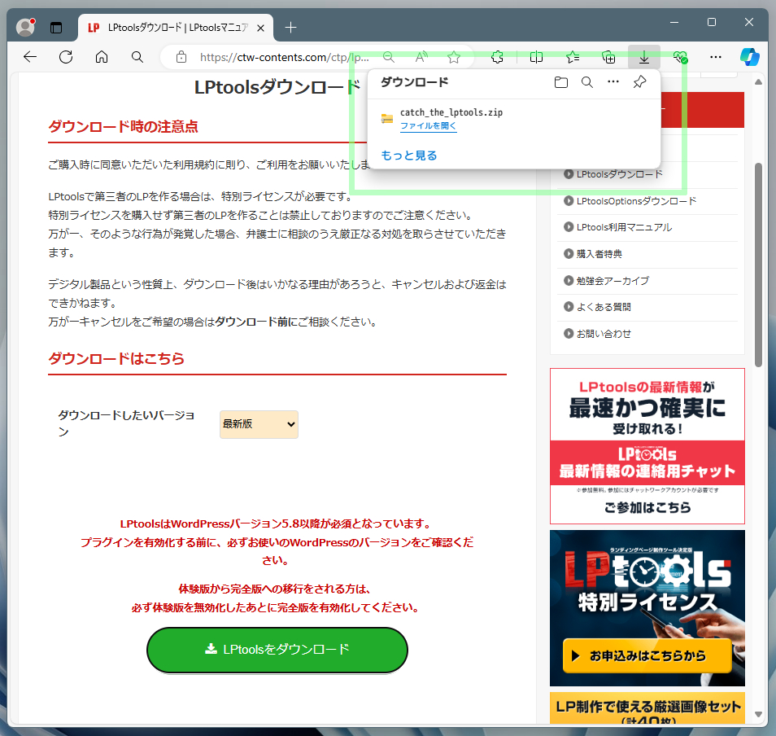The image size is (776, 736).
Task: Open the zoom control in address bar
Action: point(389,57)
